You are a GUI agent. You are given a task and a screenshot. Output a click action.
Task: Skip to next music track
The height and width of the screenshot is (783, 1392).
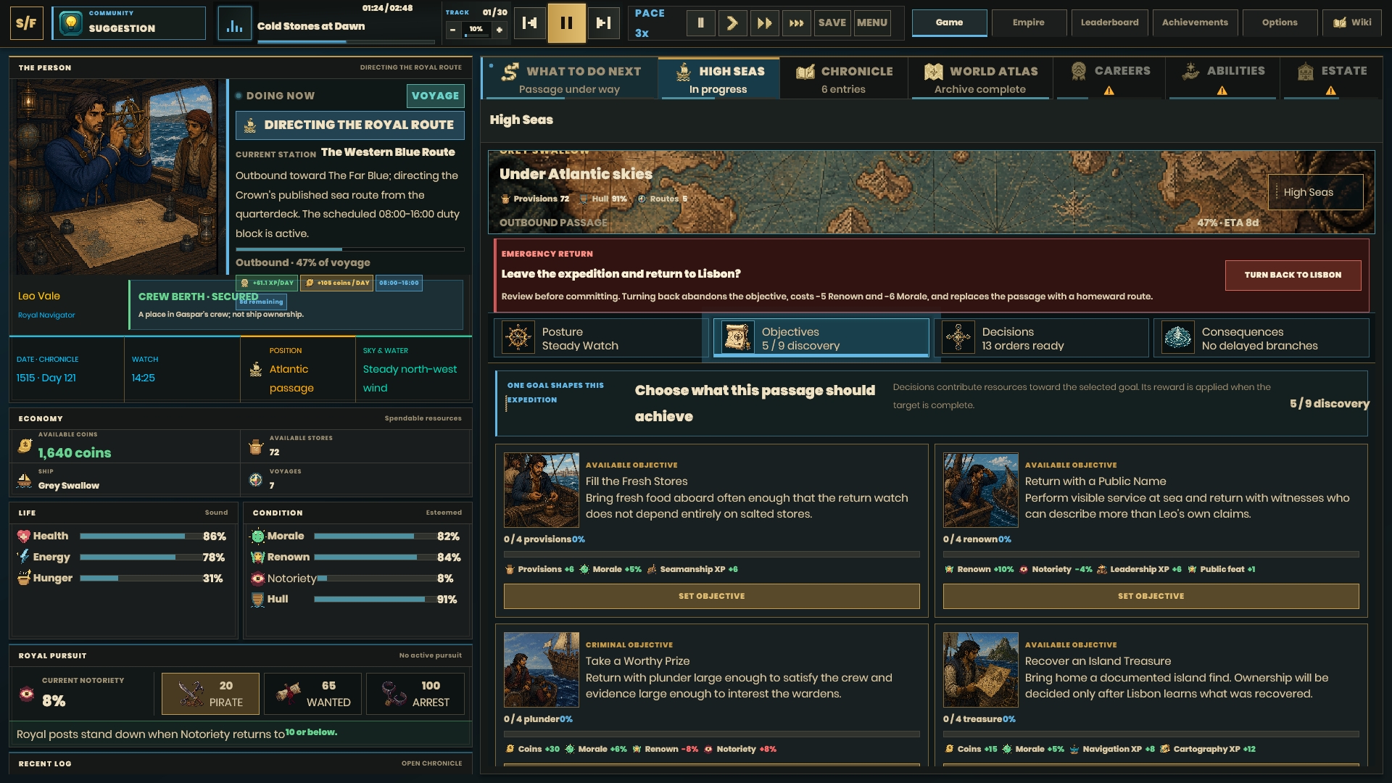(603, 22)
